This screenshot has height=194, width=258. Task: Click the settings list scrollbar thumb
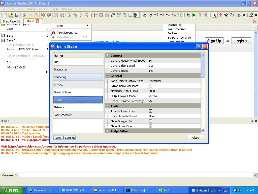tap(203, 67)
